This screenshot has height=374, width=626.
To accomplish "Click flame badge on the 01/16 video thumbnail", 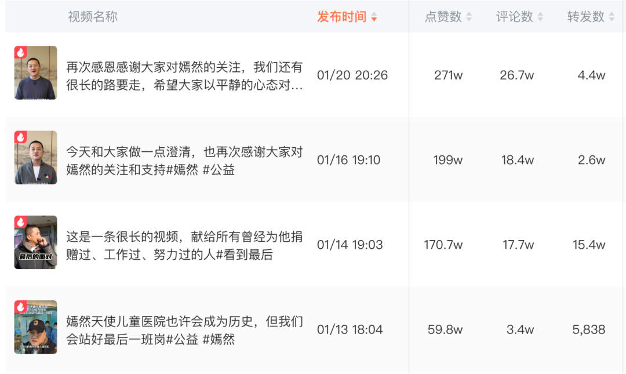I will [21, 137].
